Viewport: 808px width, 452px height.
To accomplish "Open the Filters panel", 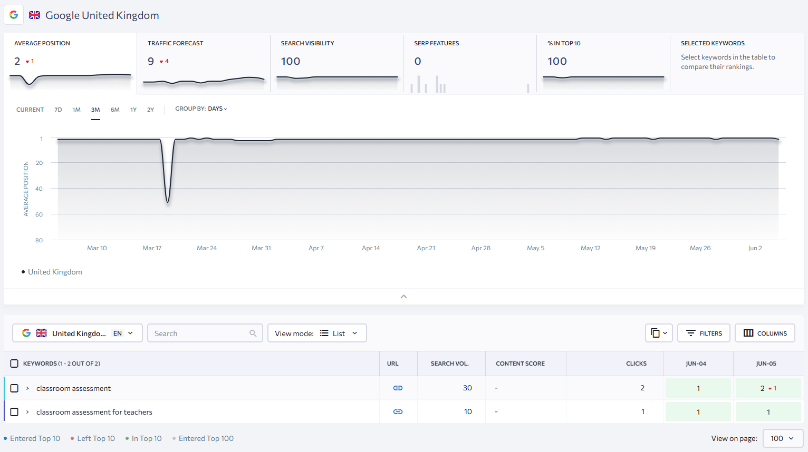I will pos(704,333).
